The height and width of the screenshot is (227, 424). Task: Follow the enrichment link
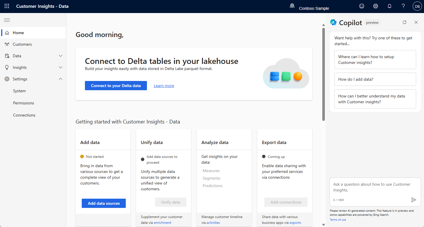[163, 223]
